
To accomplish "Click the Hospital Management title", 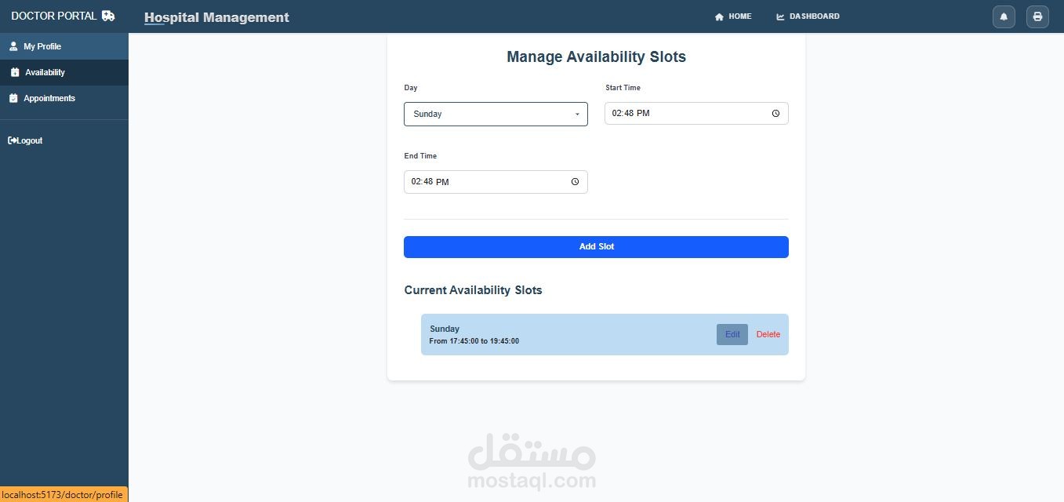I will pos(216,17).
